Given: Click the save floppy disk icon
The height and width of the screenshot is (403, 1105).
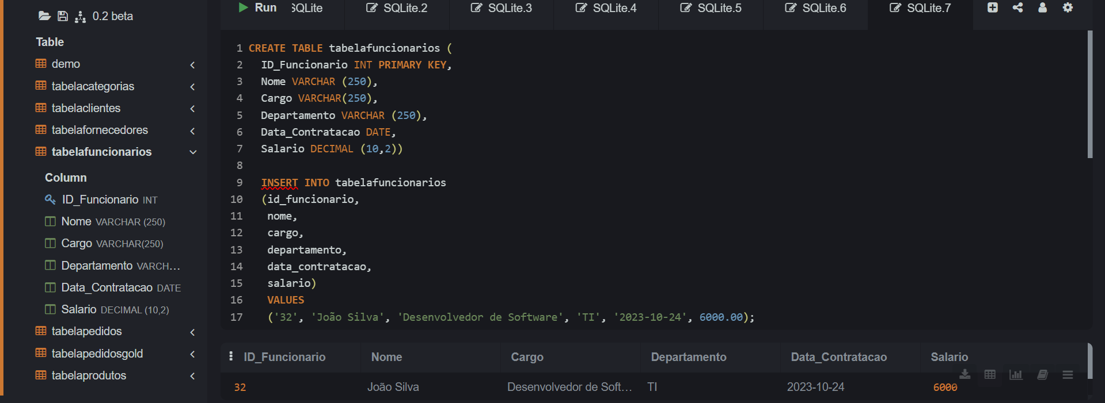Looking at the screenshot, I should 63,16.
